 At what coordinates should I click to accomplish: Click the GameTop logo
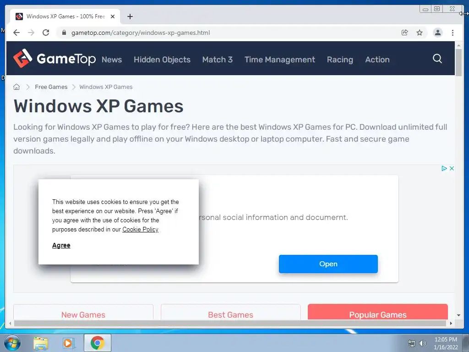55,58
